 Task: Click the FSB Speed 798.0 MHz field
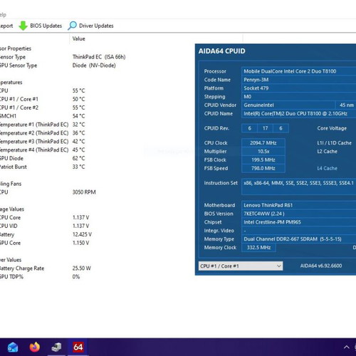pos(263,168)
